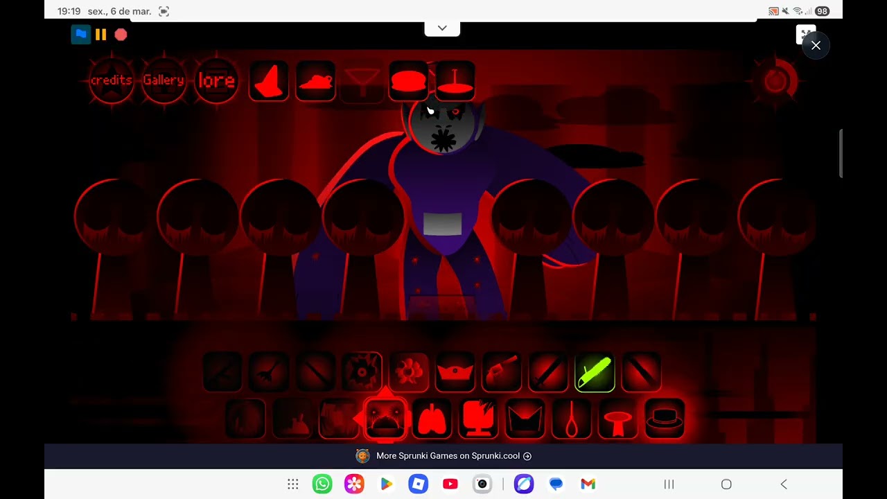Viewport: 887px width, 499px height.
Task: Tap the recent apps navigation button
Action: tap(669, 484)
